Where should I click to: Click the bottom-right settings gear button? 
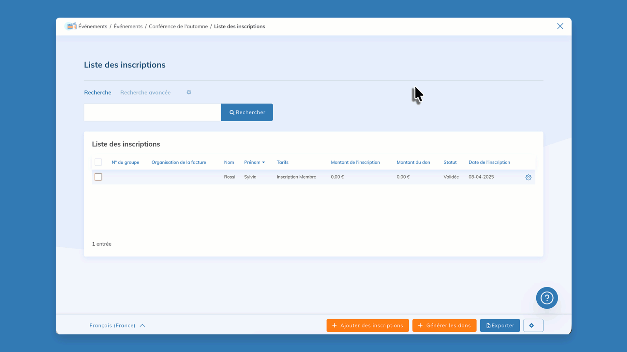point(533,325)
